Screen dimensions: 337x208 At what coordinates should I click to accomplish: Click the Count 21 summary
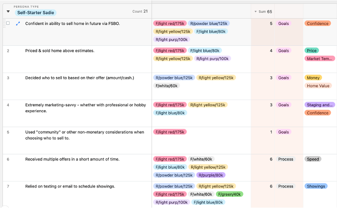coord(140,12)
